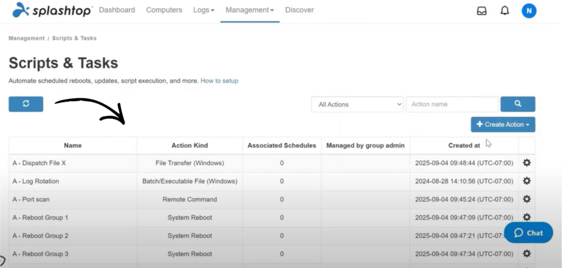Viewport: 562px width, 268px height.
Task: Click schedule count for A - Dispatch File X
Action: click(282, 163)
